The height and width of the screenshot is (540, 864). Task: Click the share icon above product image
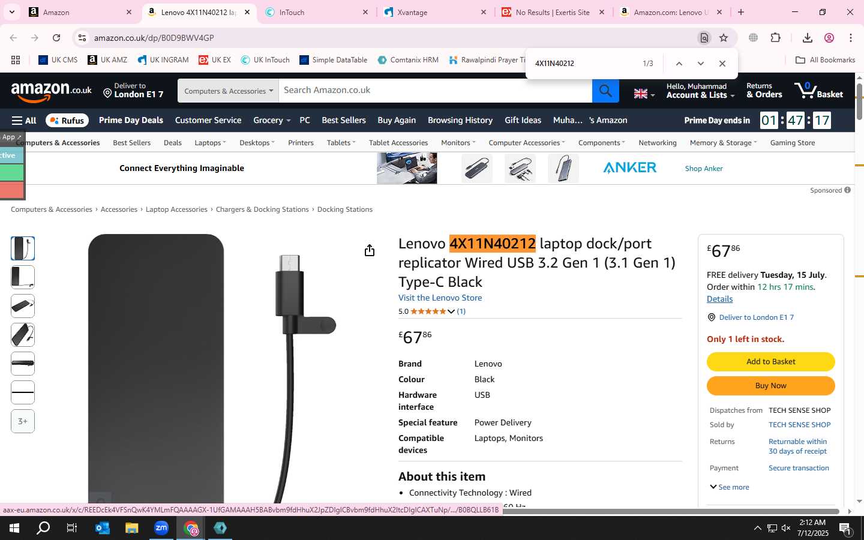[370, 250]
